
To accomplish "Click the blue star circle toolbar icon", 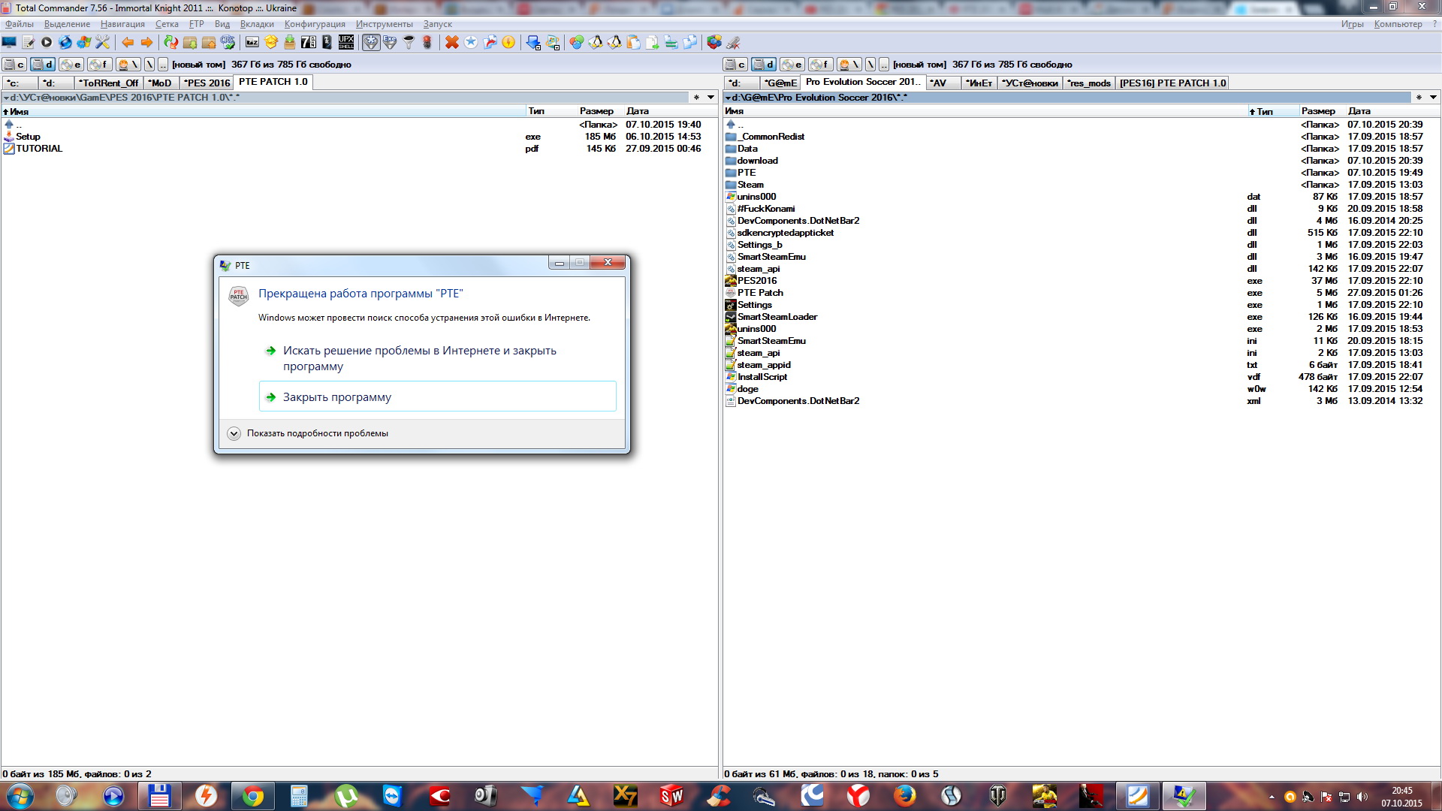I will point(471,43).
